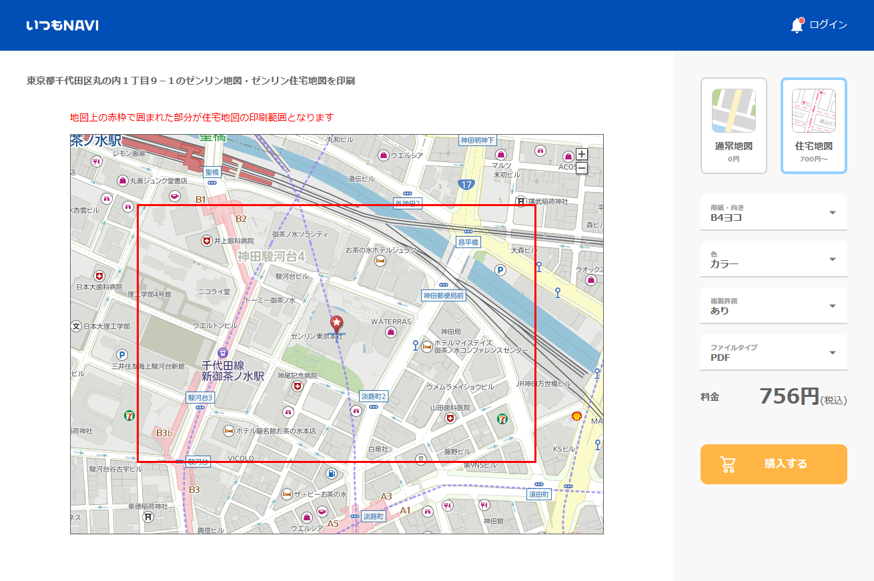Click the 購入する purchase button
The width and height of the screenshot is (874, 581).
tap(774, 464)
